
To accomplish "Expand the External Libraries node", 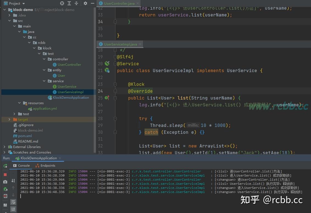I will [4, 147].
